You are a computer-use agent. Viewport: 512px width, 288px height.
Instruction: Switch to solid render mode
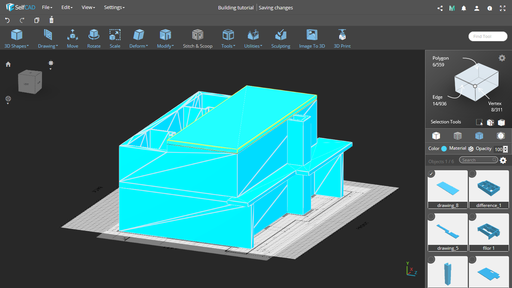pos(436,136)
